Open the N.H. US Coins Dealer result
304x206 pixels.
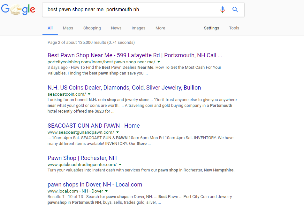coord(124,88)
